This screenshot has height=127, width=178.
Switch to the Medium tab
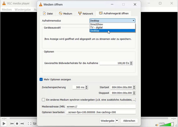point(66,14)
